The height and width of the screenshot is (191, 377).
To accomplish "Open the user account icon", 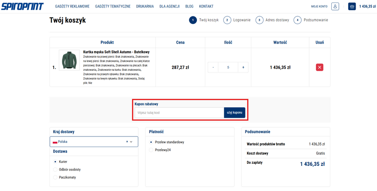I will click(x=335, y=6).
